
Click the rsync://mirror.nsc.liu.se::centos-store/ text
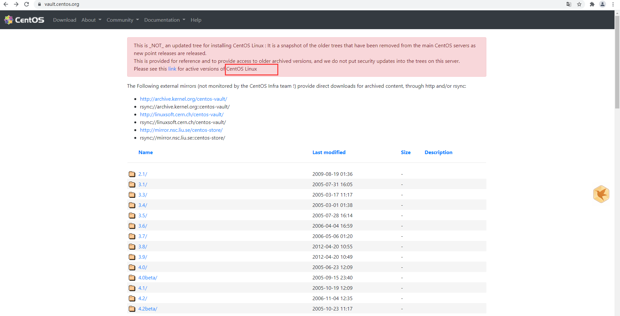pyautogui.click(x=183, y=138)
